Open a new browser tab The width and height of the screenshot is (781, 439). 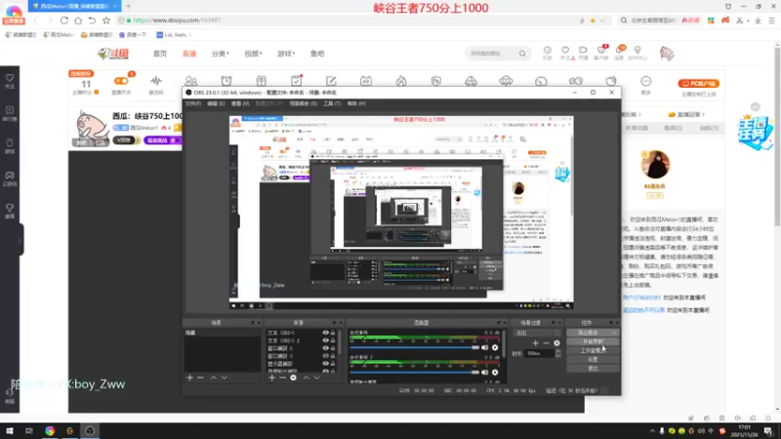129,6
